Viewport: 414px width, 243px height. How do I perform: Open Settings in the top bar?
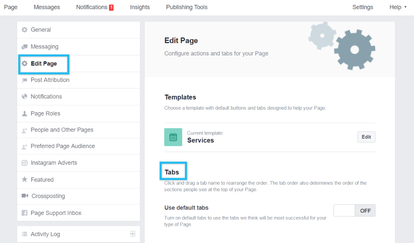pyautogui.click(x=363, y=7)
